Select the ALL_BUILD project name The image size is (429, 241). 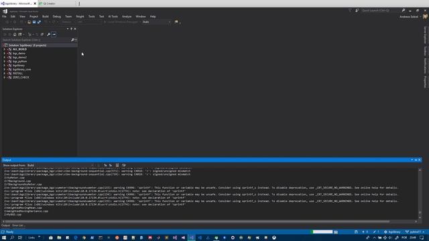coord(19,50)
